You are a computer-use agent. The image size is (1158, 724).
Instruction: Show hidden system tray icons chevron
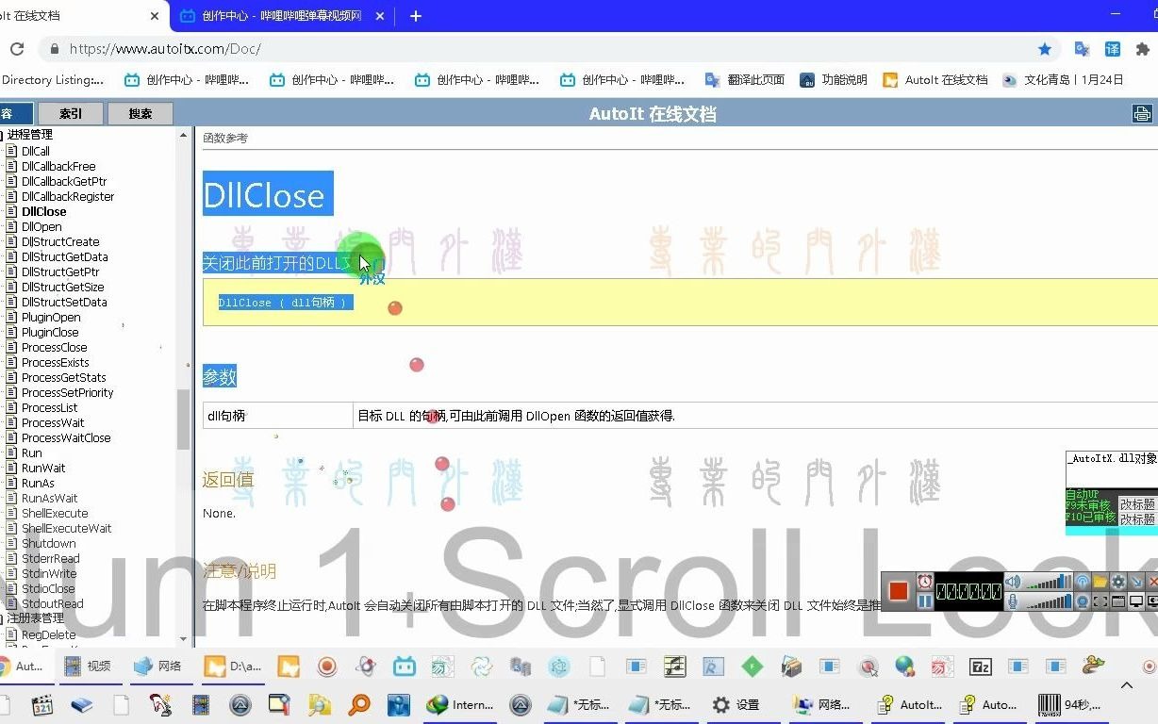tap(1126, 685)
